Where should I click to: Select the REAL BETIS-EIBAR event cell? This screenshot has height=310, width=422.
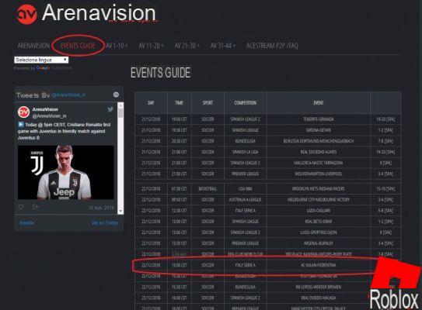point(319,222)
